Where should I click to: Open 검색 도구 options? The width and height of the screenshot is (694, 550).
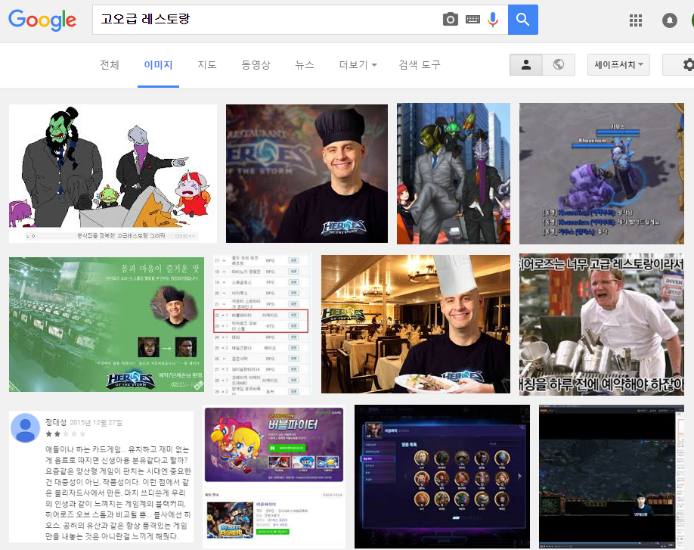point(419,65)
